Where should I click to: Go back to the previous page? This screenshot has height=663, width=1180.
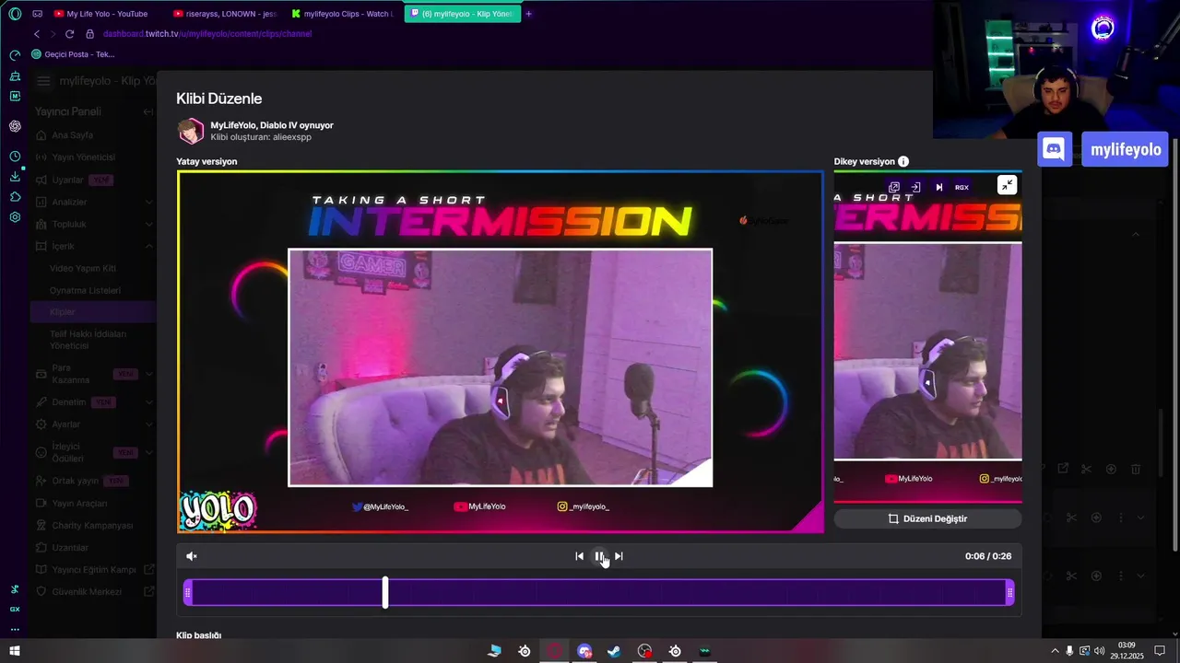tap(37, 34)
